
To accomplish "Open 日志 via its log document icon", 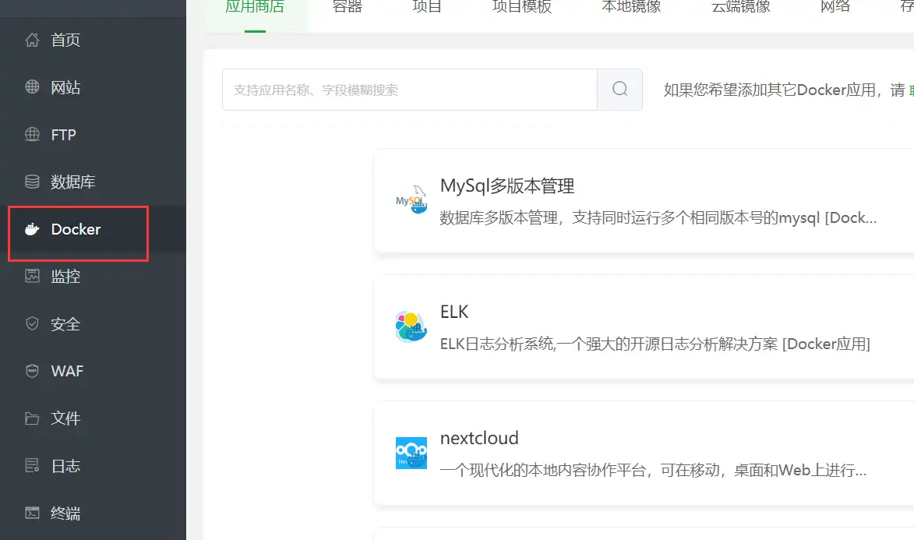I will tap(32, 466).
